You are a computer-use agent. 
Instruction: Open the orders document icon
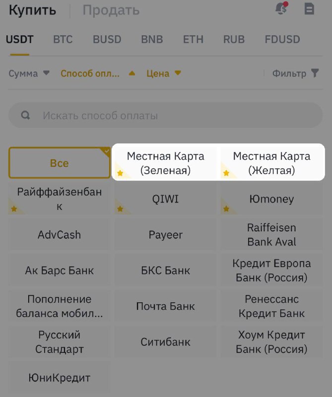click(309, 9)
